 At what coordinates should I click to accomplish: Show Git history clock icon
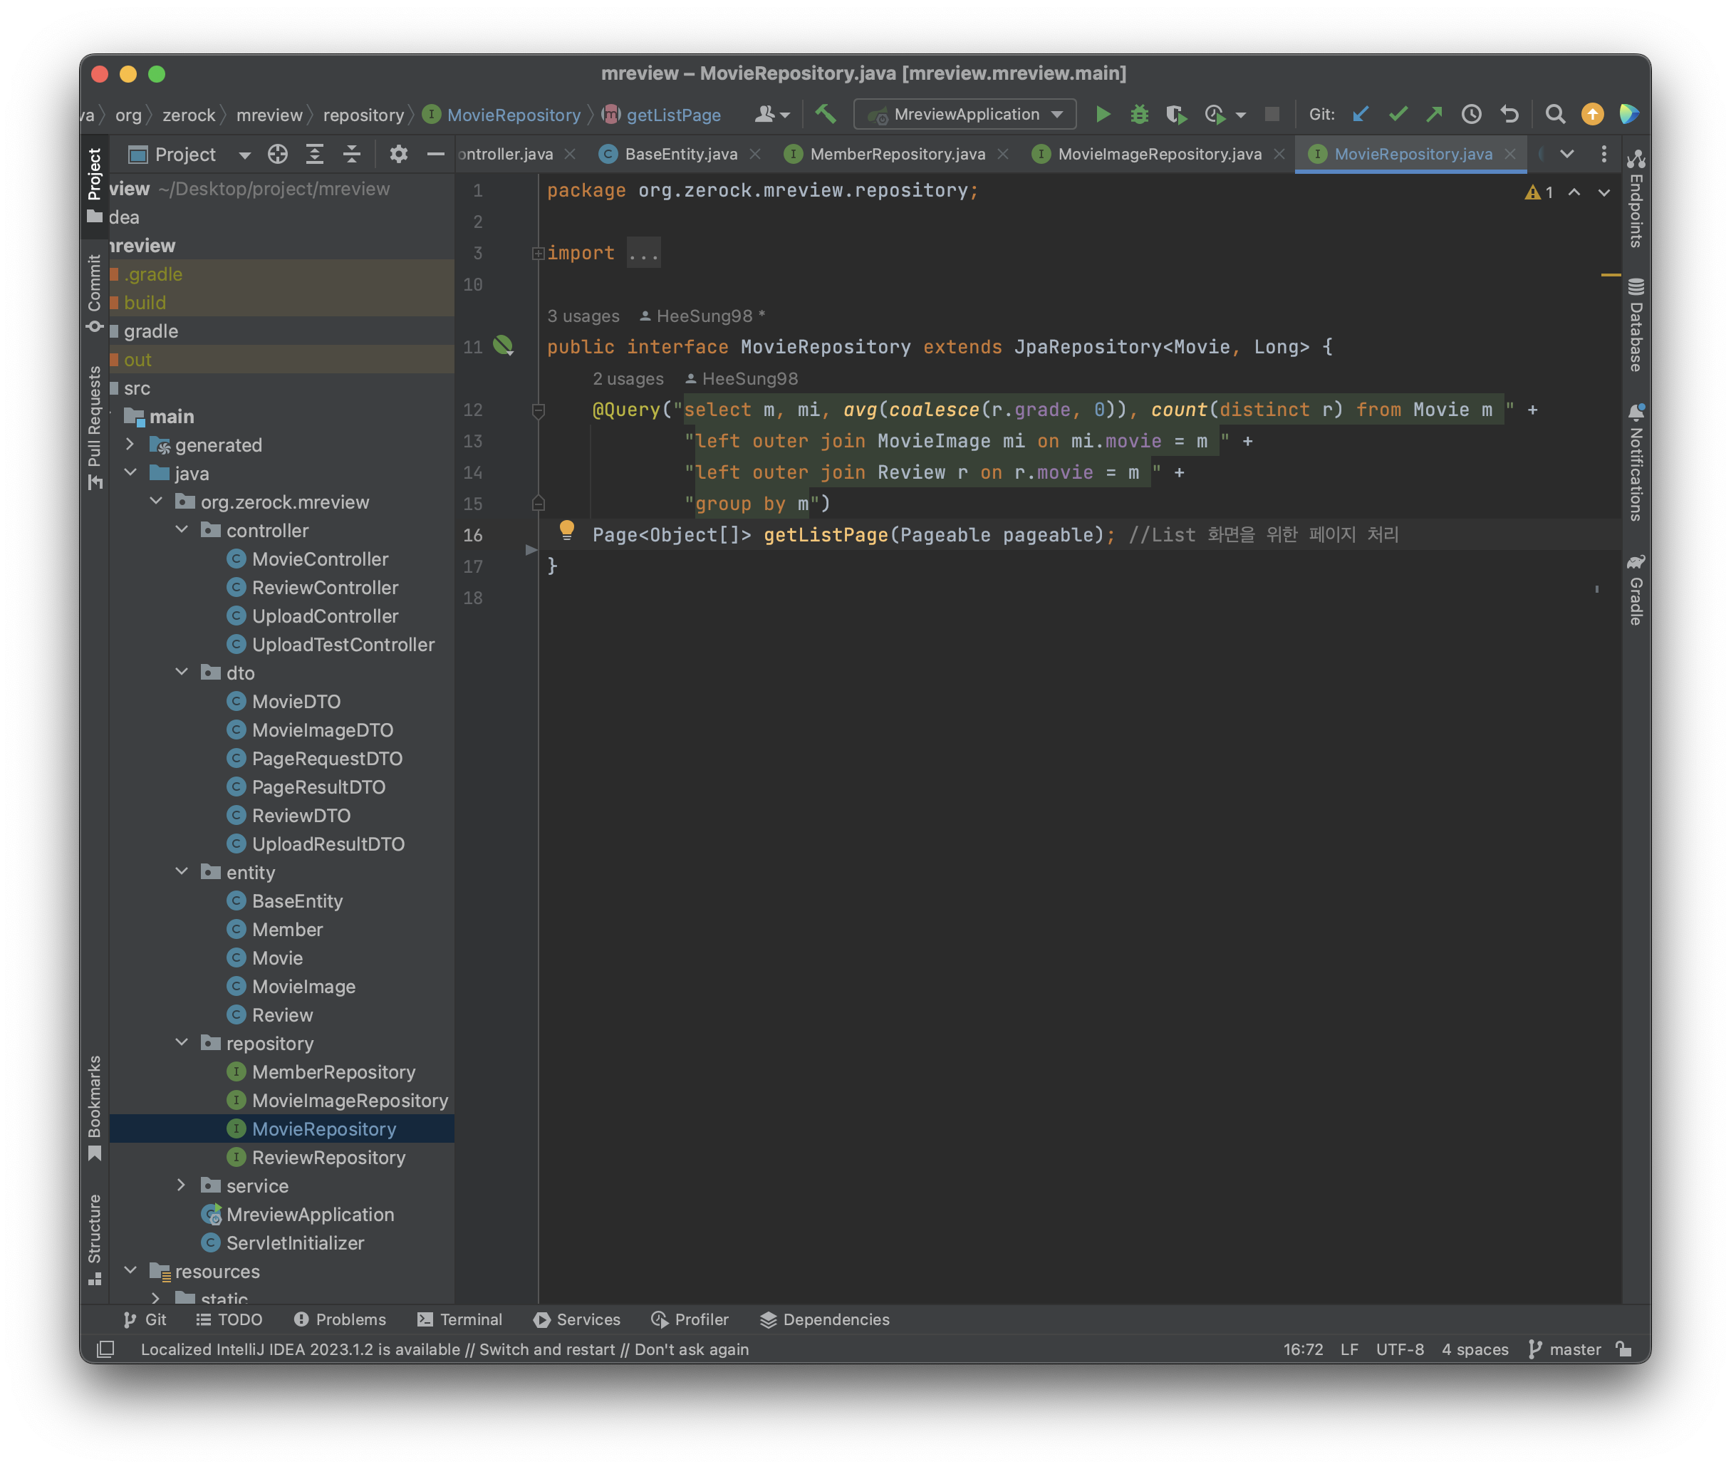(x=1471, y=114)
